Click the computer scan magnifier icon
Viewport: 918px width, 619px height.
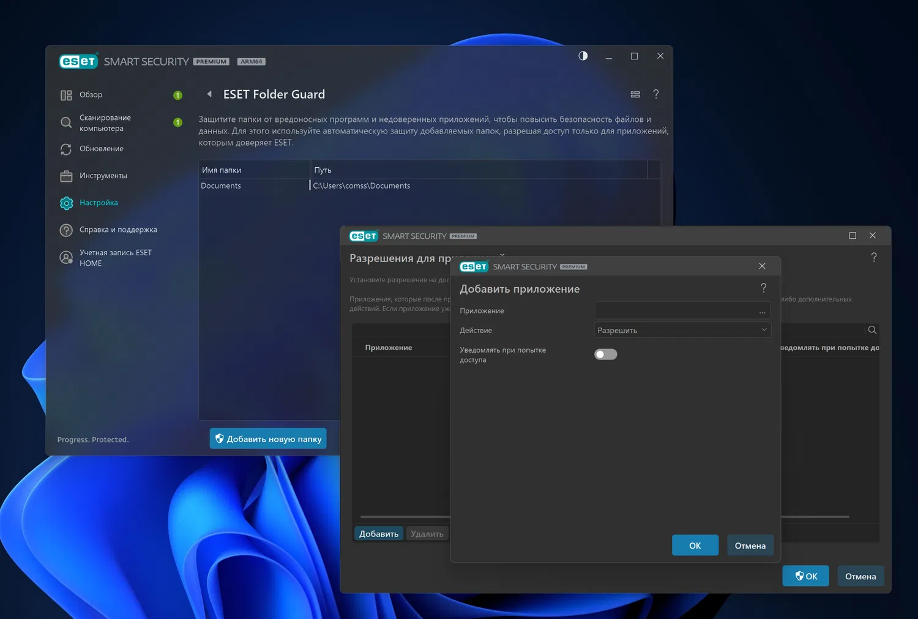tap(66, 122)
